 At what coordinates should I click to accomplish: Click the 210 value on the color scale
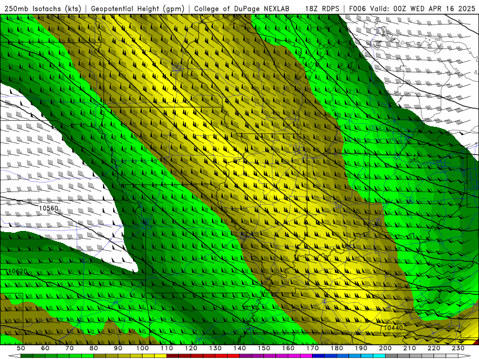click(410, 348)
